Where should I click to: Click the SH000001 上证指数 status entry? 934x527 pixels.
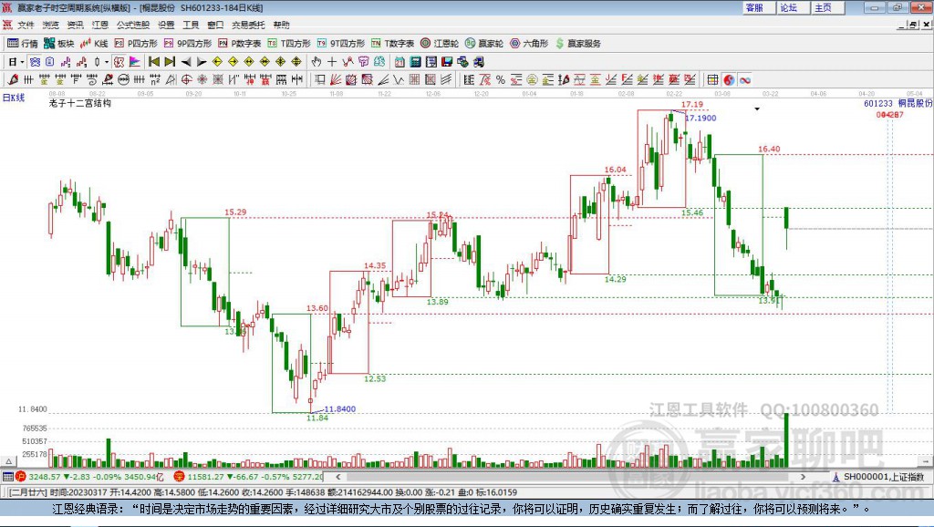click(878, 477)
